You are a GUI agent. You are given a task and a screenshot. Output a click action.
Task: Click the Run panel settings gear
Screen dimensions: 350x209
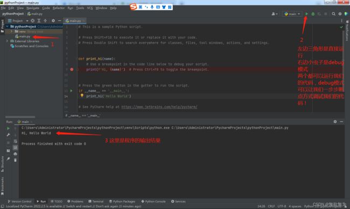point(335,121)
